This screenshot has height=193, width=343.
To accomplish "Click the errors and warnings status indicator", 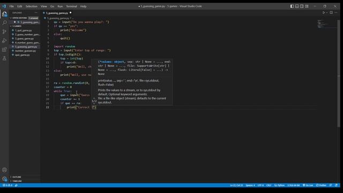I will 8,185.
